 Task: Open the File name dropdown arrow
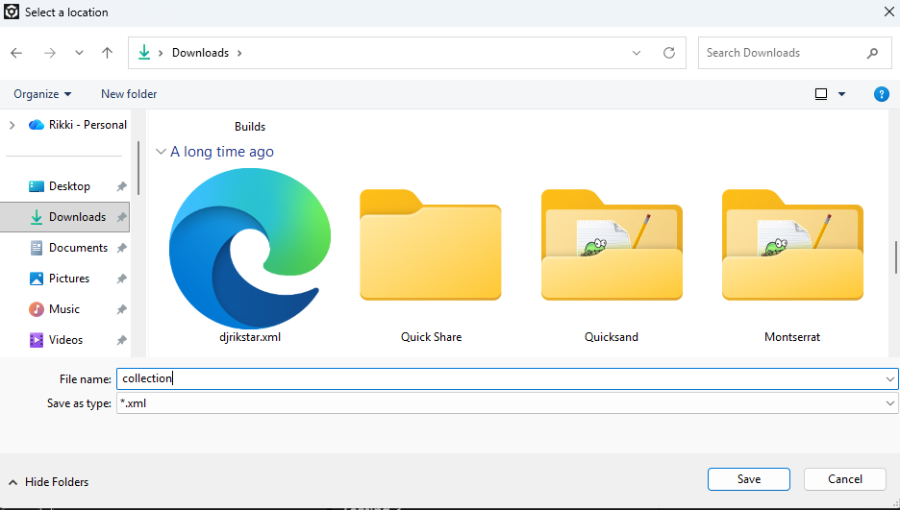pos(889,378)
